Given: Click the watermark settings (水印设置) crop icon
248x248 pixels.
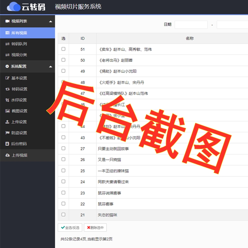Looking at the screenshot, I should coord(7,100).
